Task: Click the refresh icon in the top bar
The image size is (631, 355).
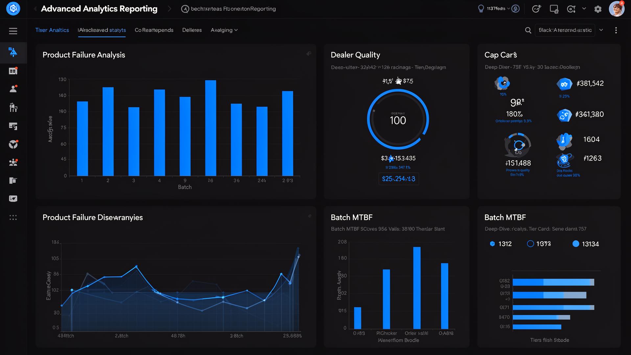Action: pos(536,9)
